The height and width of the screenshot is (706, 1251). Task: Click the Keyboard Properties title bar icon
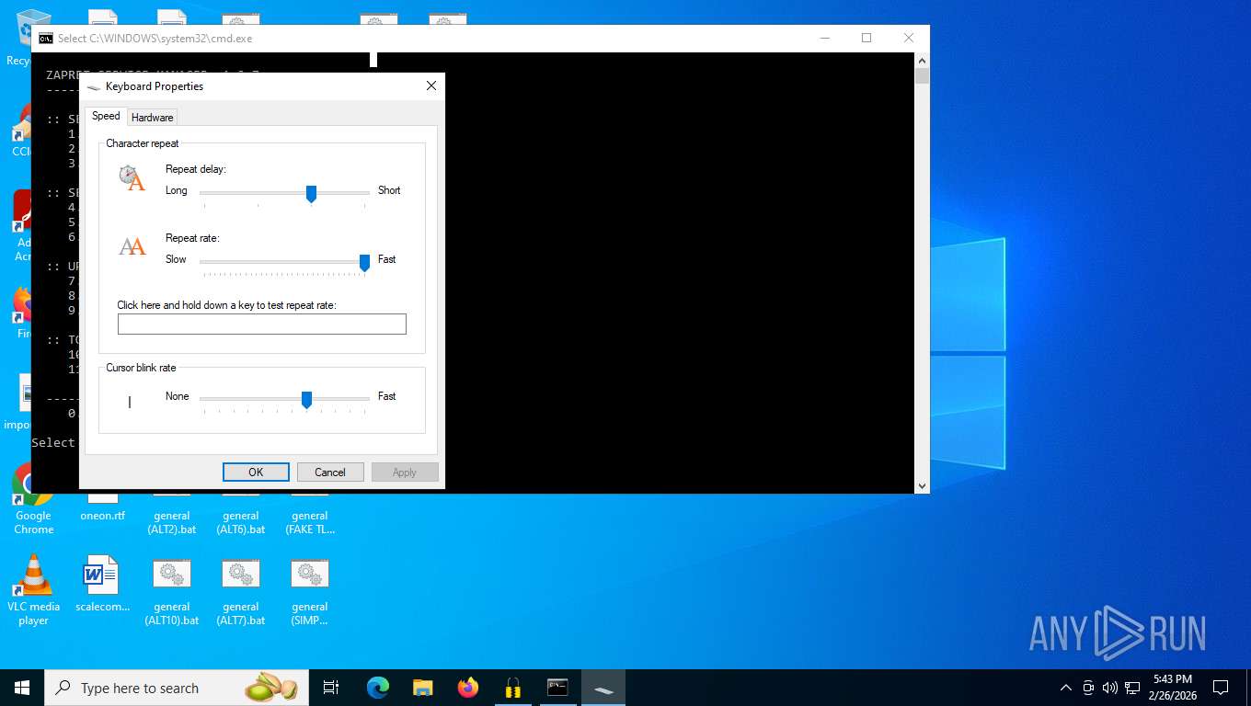94,86
